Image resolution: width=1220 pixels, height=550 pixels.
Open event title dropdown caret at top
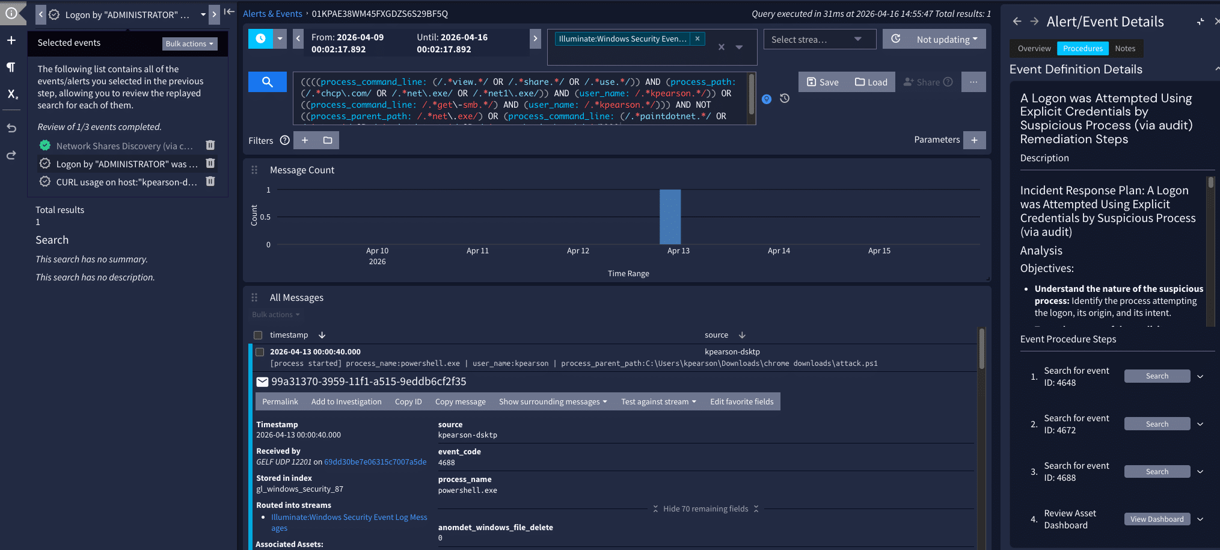coord(203,14)
